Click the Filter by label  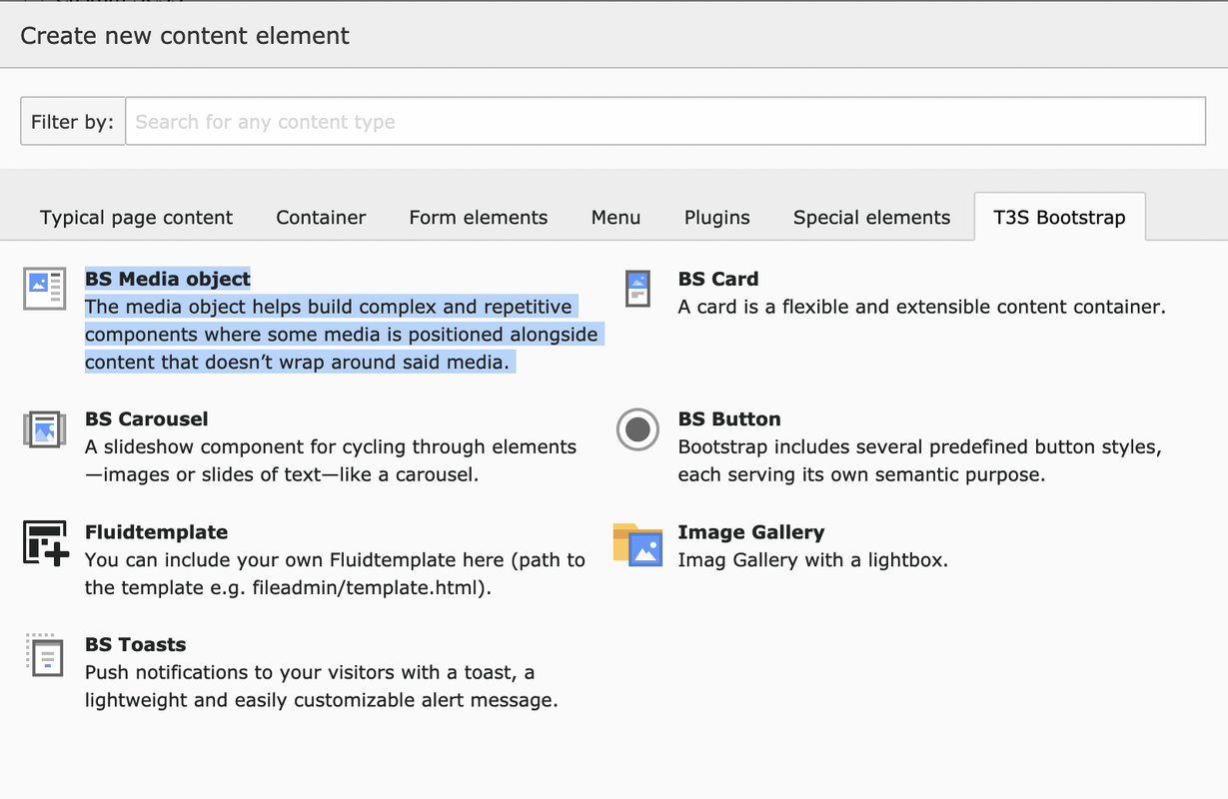pos(73,121)
